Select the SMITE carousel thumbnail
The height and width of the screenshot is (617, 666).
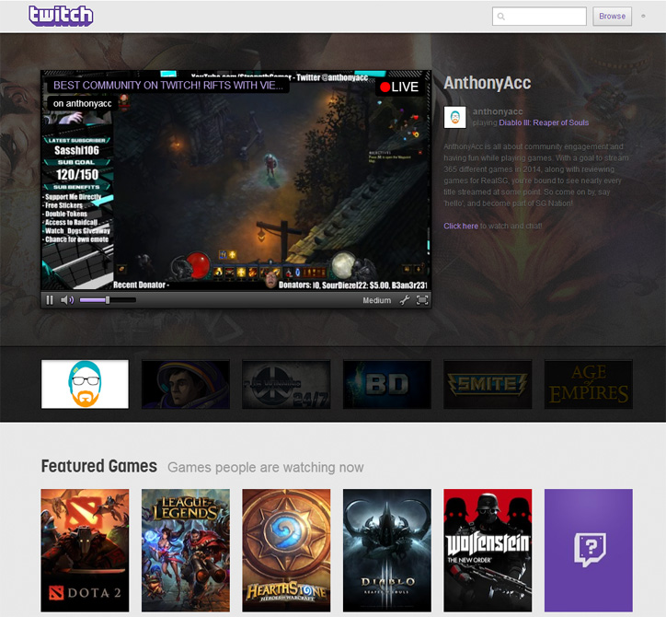[x=488, y=384]
